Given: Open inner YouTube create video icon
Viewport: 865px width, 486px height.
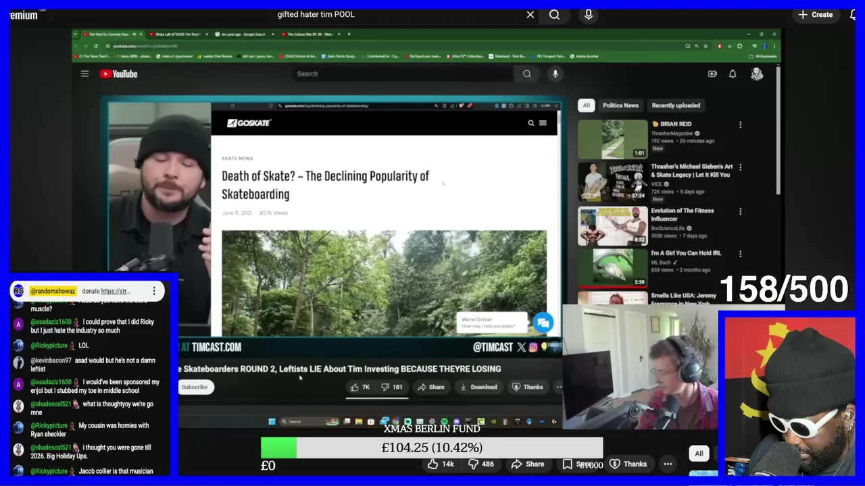Looking at the screenshot, I should pos(712,74).
